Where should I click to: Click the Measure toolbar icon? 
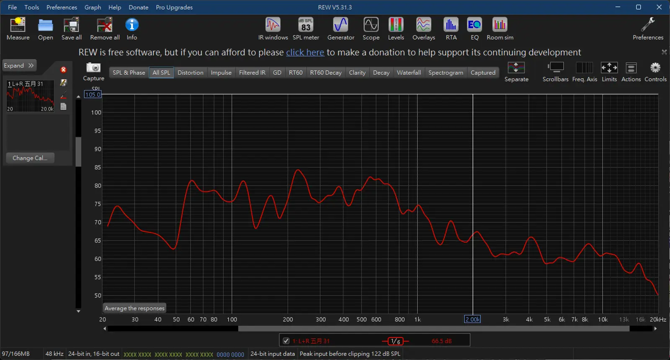pos(18,28)
